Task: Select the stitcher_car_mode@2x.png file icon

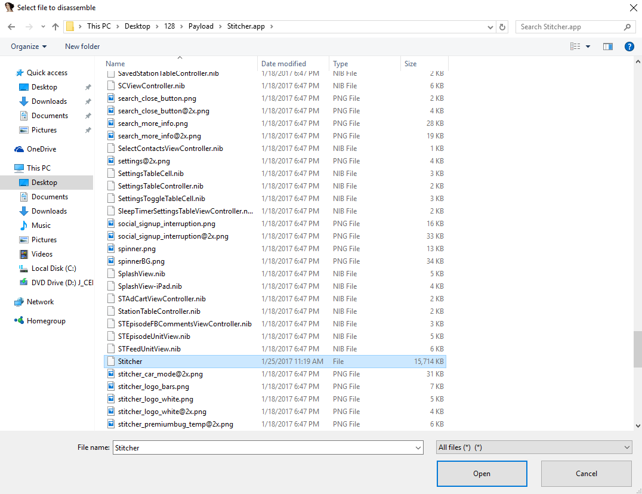Action: (x=110, y=374)
